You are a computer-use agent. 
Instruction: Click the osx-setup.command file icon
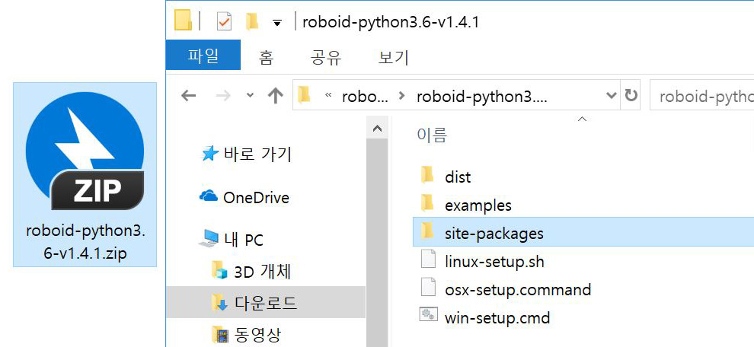[x=427, y=288]
